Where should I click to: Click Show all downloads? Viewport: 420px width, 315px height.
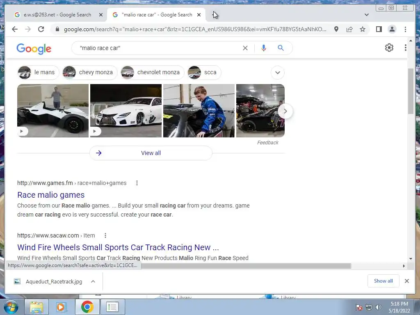click(x=383, y=281)
